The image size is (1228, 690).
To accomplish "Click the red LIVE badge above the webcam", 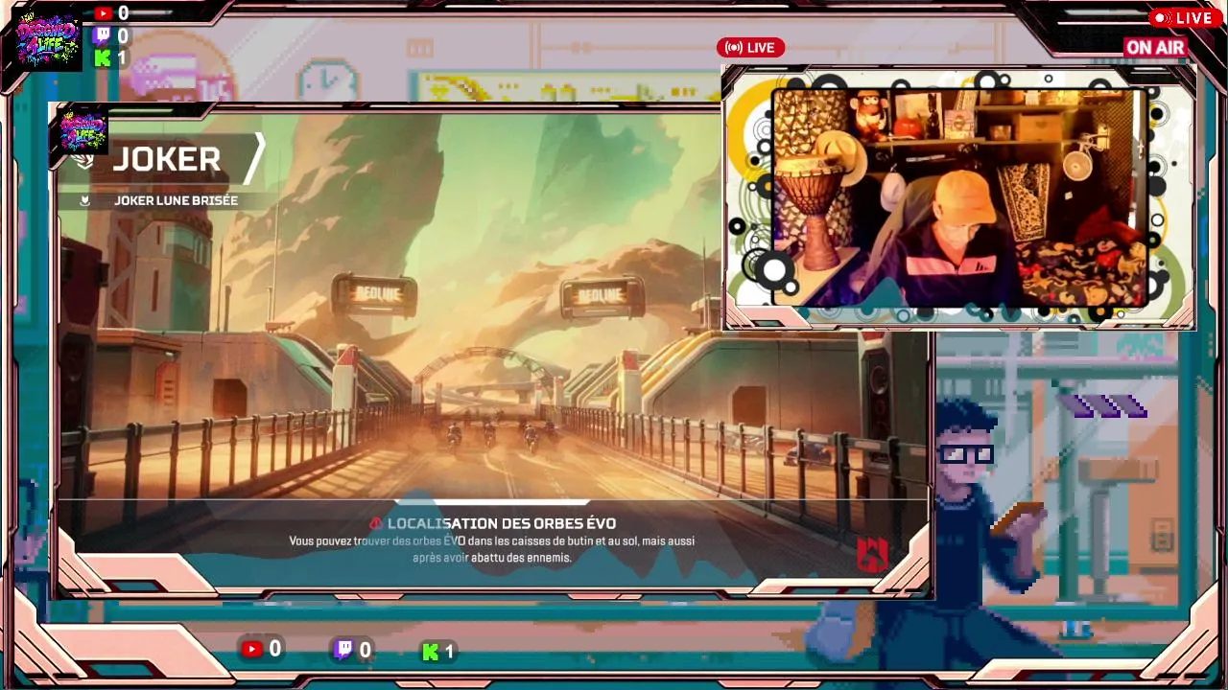I will 750,48.
